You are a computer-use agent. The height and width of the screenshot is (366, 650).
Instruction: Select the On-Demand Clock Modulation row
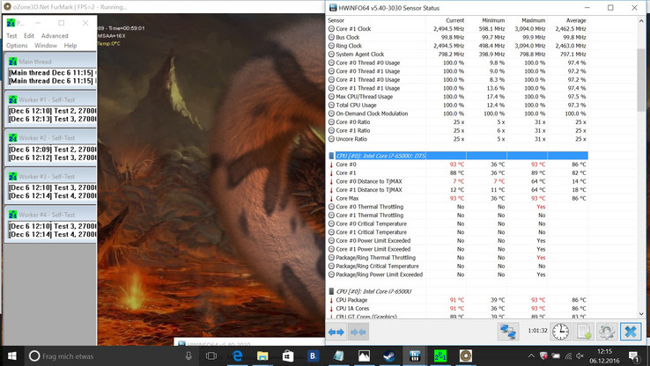458,113
